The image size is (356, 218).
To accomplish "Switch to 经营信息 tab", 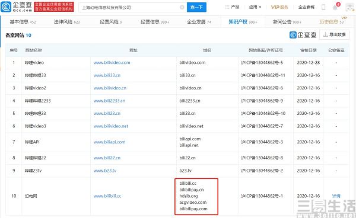I will tap(155, 22).
